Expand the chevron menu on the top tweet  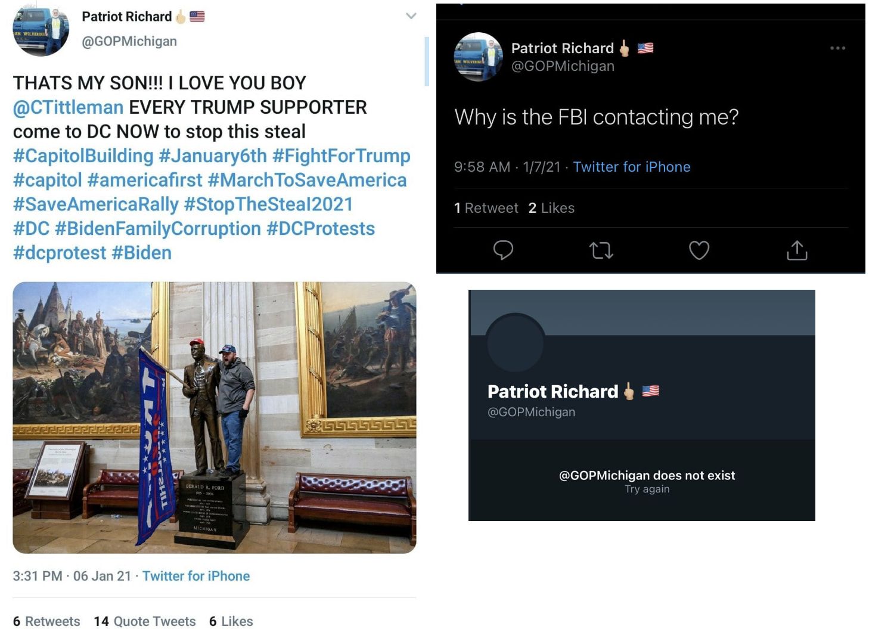point(411,16)
